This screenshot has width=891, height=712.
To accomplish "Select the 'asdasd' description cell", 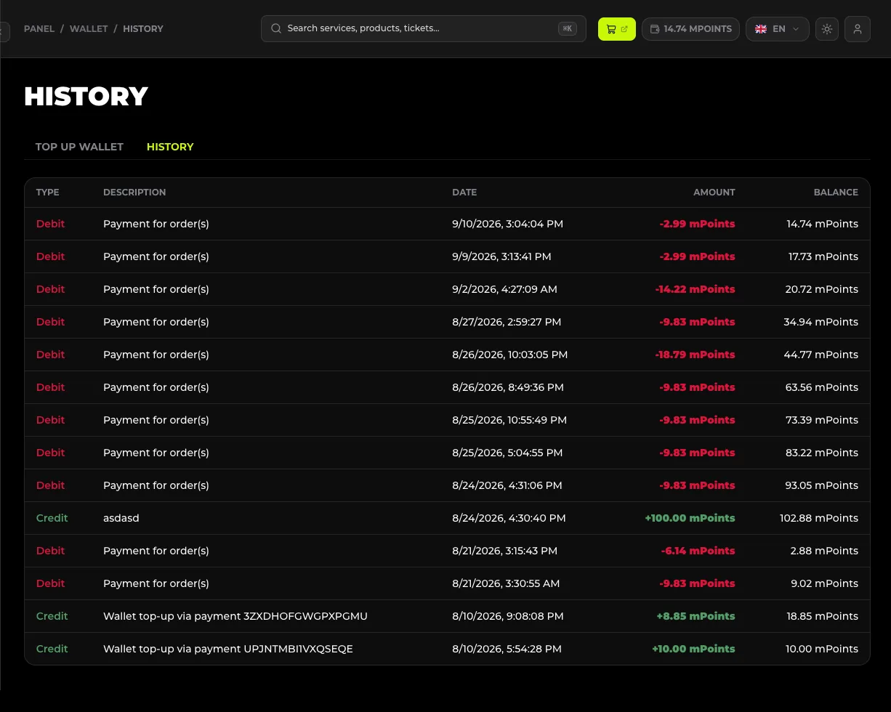I will click(121, 518).
